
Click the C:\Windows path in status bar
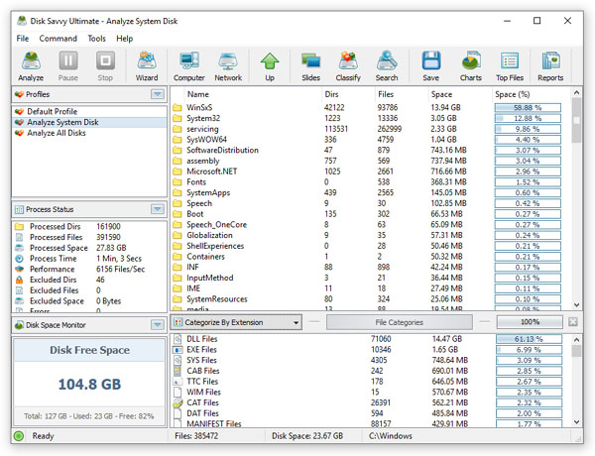(x=391, y=436)
